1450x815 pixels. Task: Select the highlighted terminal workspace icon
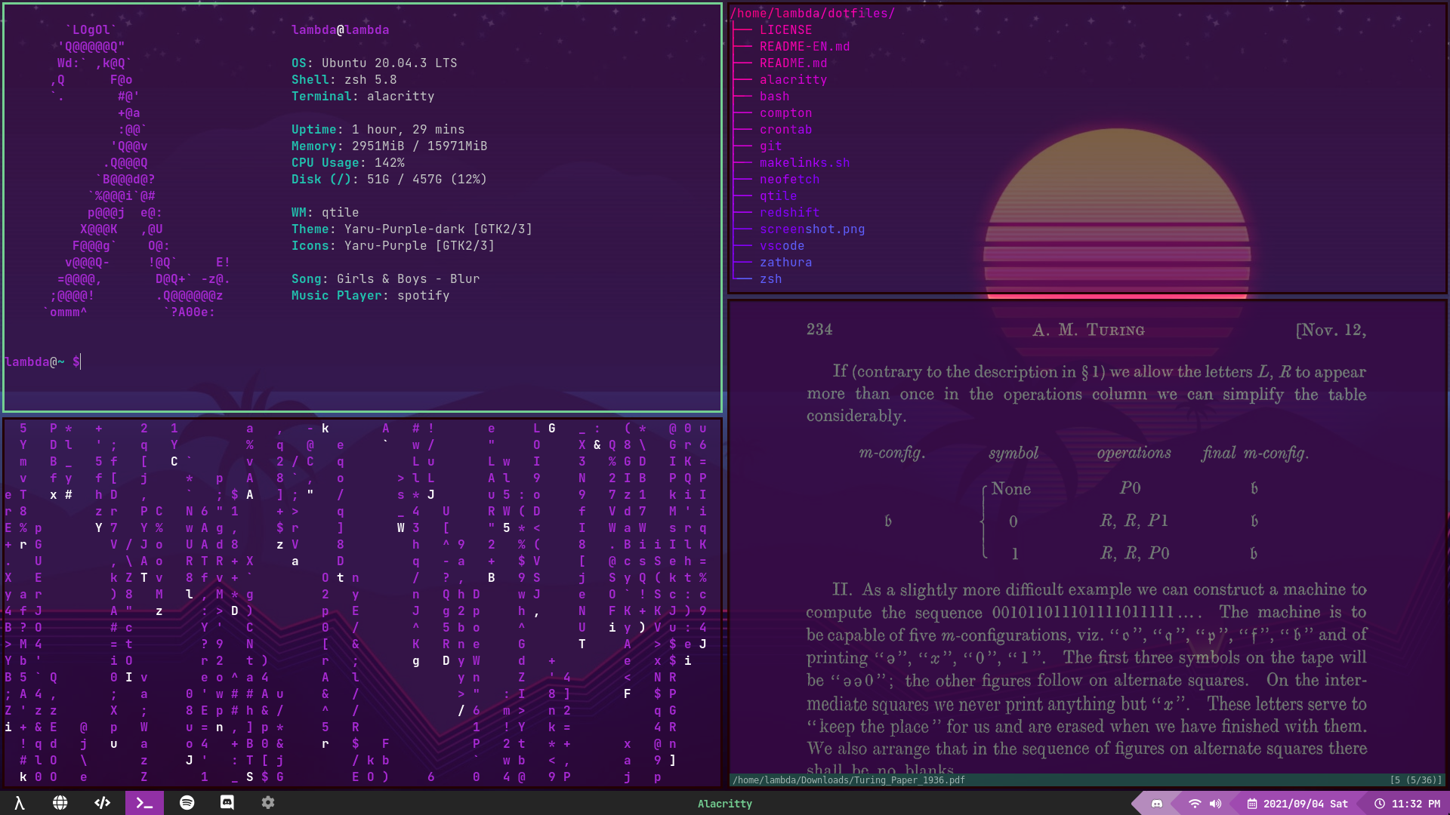(144, 803)
